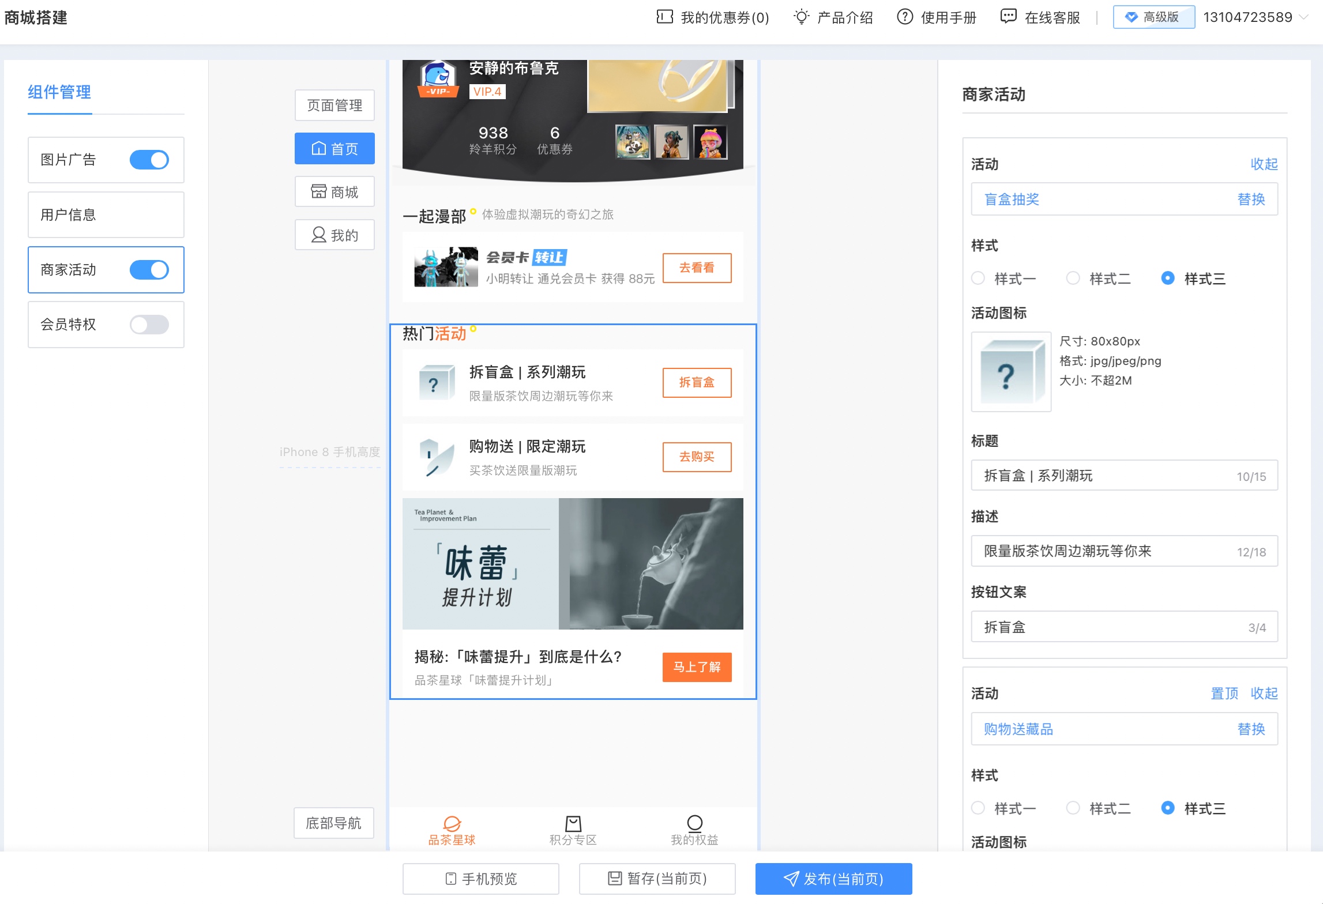Click the blind box activity icon thumbnail
1323x904 pixels.
pyautogui.click(x=1011, y=372)
